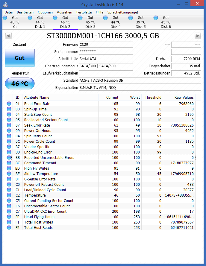The width and height of the screenshot is (206, 266).
Task: Select the Total Host Reads row text
Action: [38, 227]
